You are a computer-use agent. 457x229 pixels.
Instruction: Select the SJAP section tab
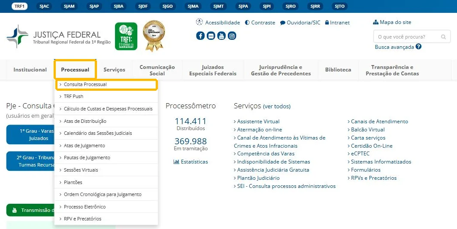coord(94,6)
